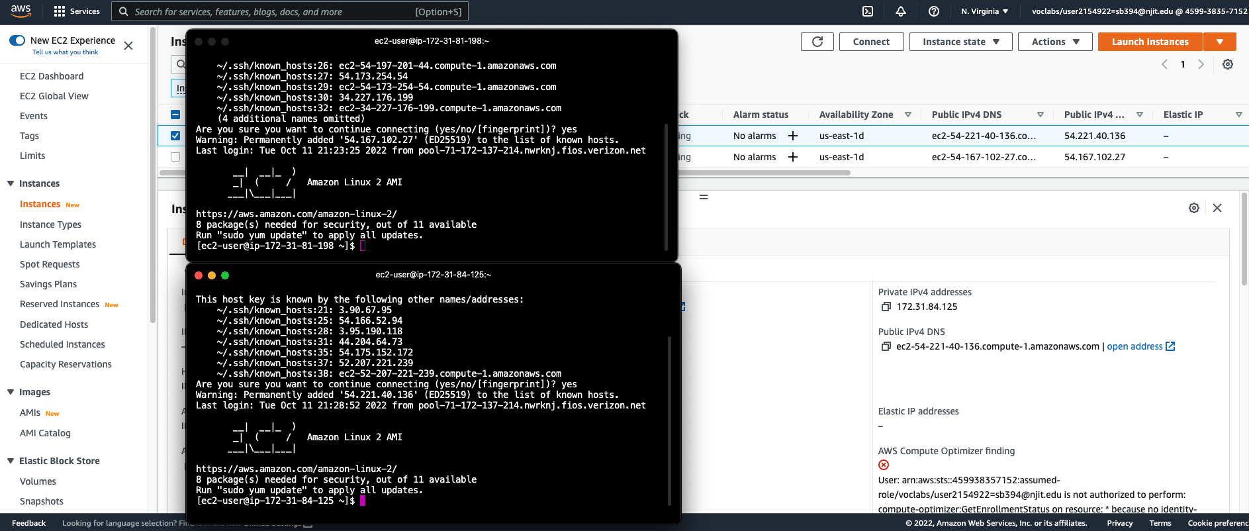
Task: Focus the services search field
Action: [291, 11]
